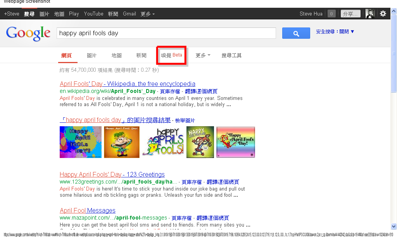
Task: Expand the 更多 dropdown in black top bar
Action: point(148,14)
